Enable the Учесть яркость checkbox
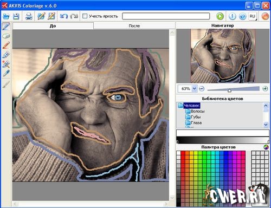Image resolution: width=271 pixels, height=208 pixels. (85, 16)
